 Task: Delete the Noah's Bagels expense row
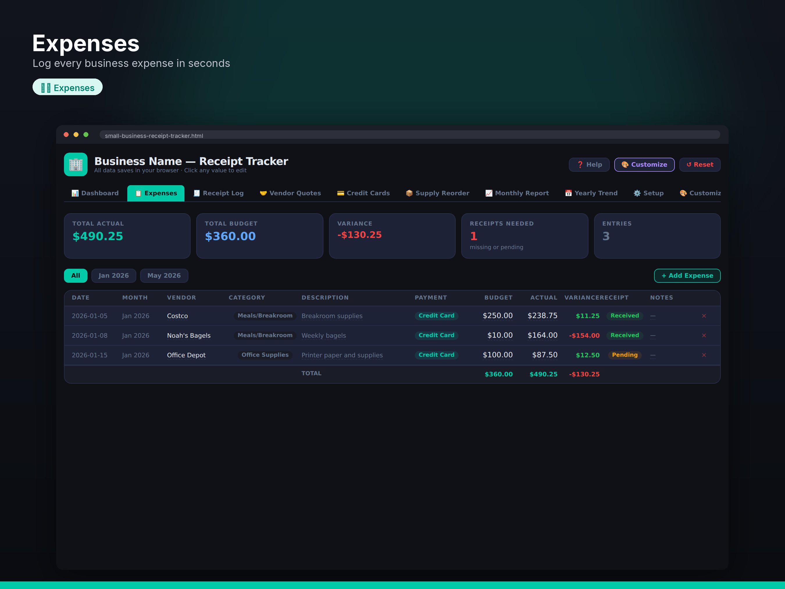click(704, 335)
